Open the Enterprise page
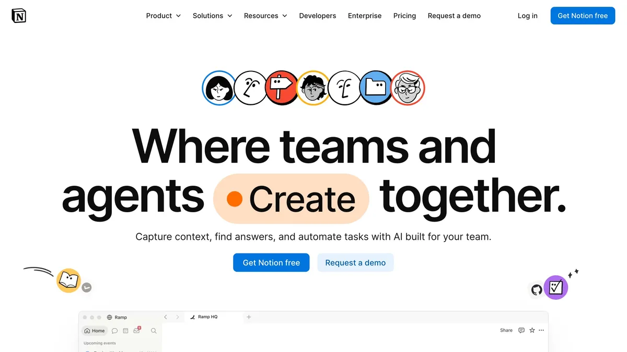The width and height of the screenshot is (627, 352). (x=365, y=16)
